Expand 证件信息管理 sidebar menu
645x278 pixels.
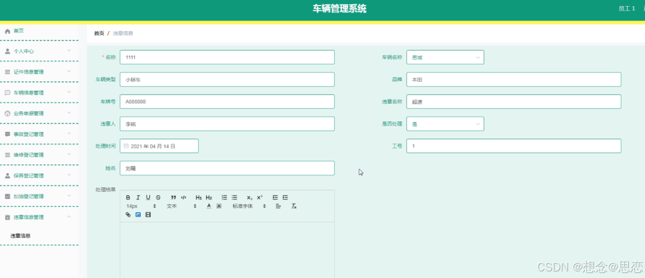pos(39,72)
